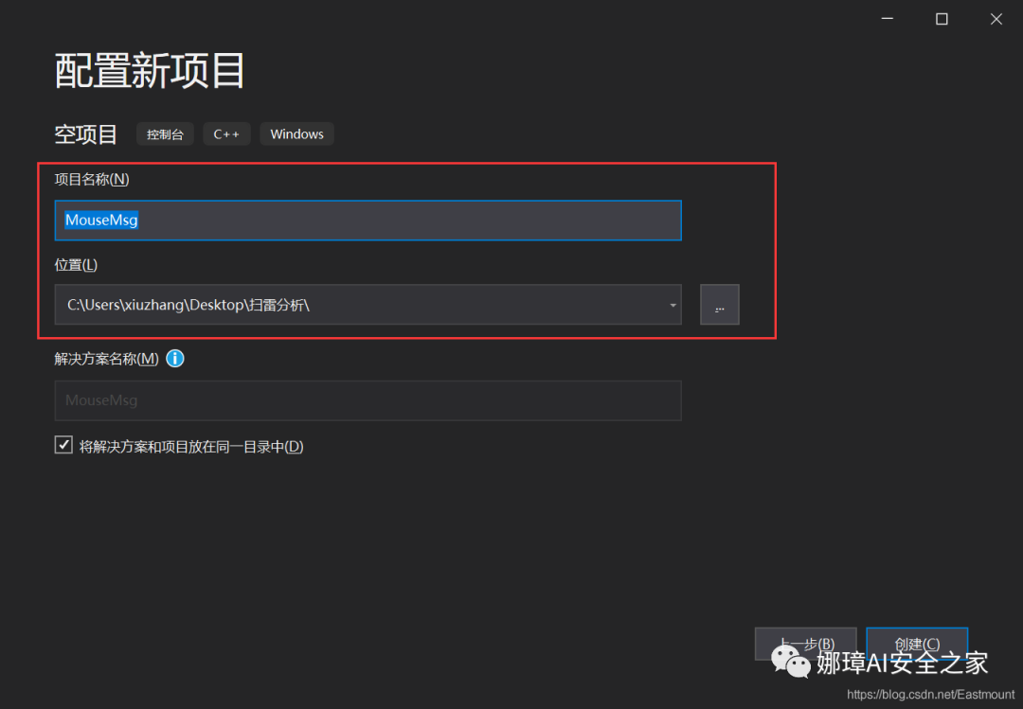The width and height of the screenshot is (1023, 709).
Task: Click the project name field containing MouseMsg
Action: pos(368,221)
